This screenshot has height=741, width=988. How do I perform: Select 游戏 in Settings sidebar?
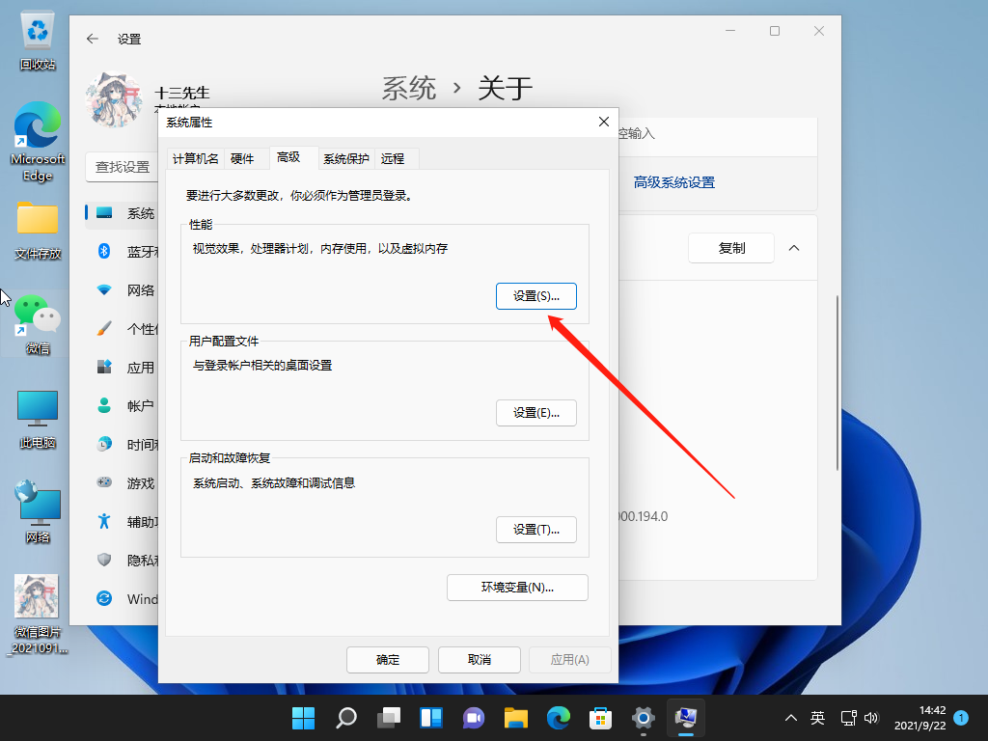pyautogui.click(x=123, y=482)
